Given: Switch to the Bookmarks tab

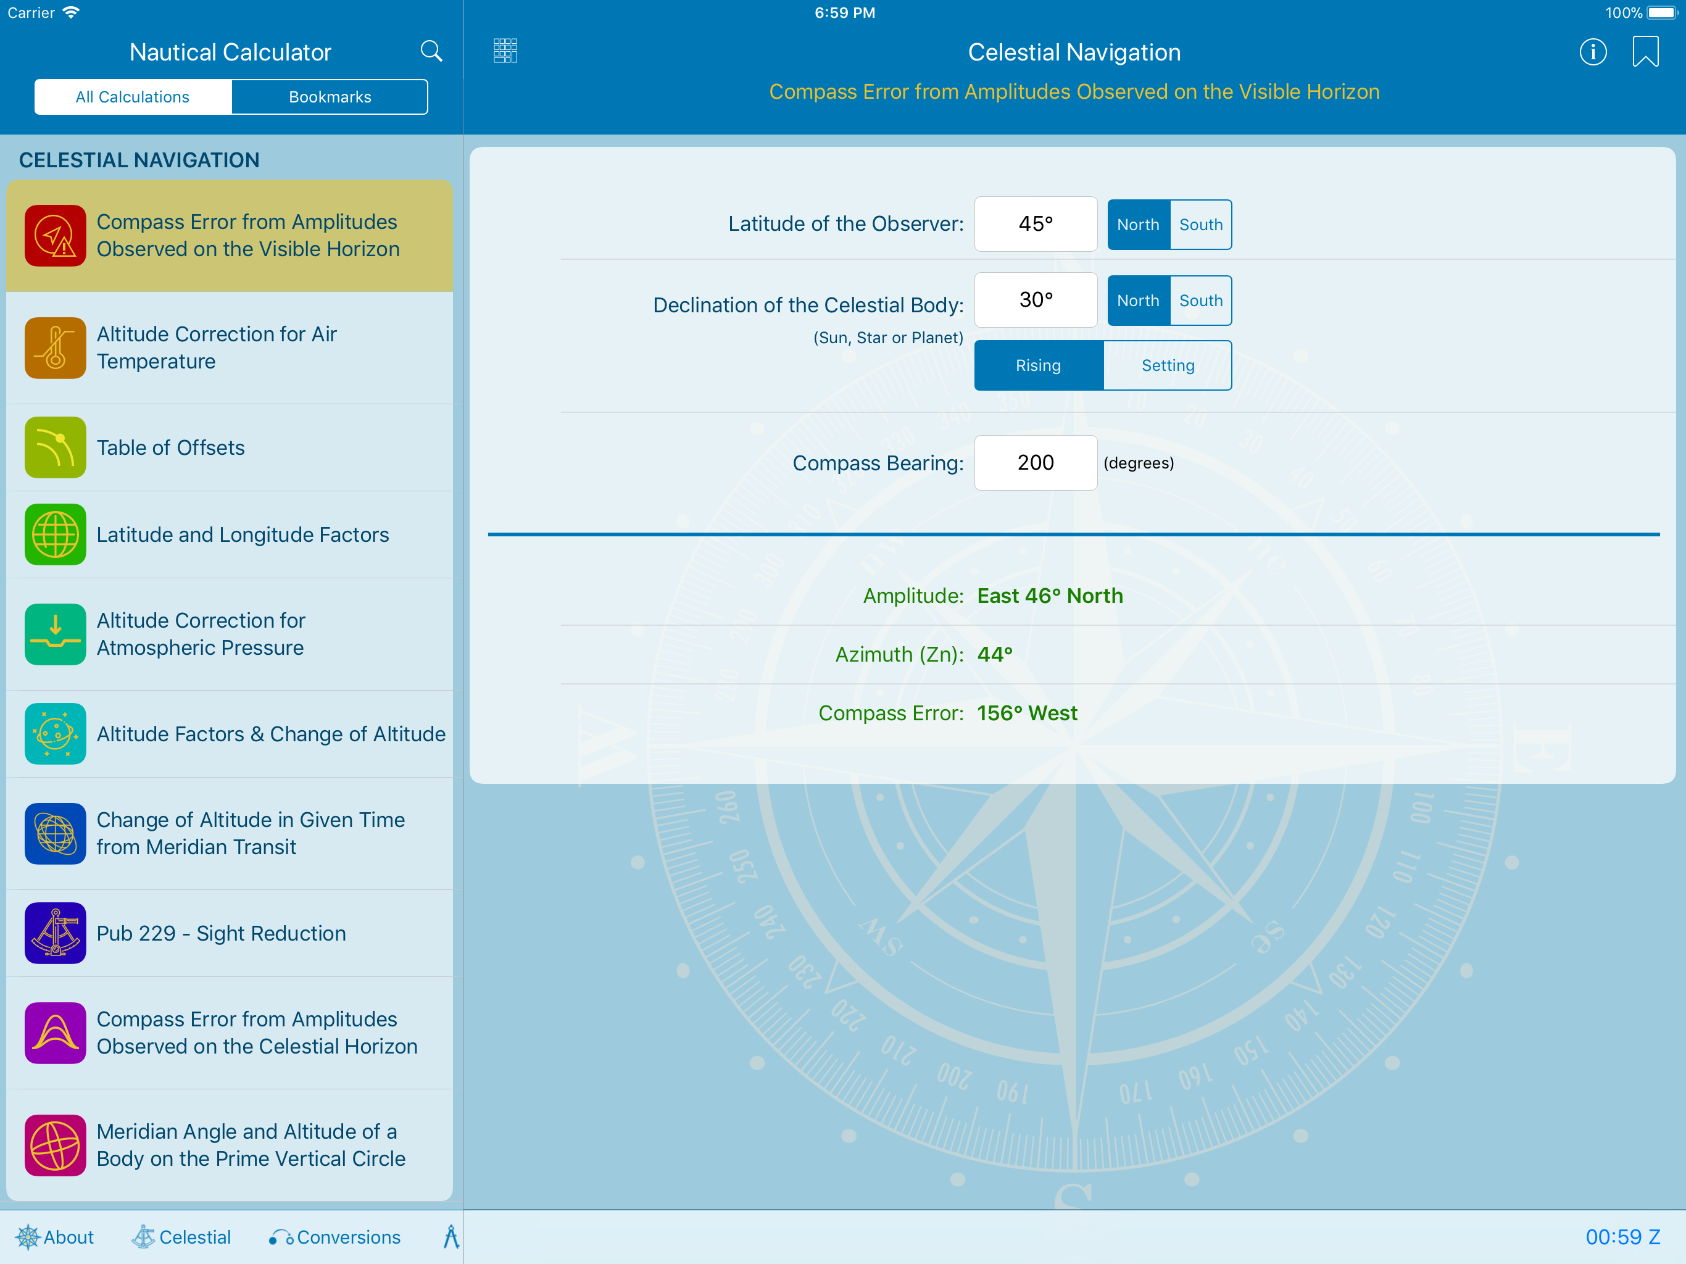Looking at the screenshot, I should tap(330, 97).
